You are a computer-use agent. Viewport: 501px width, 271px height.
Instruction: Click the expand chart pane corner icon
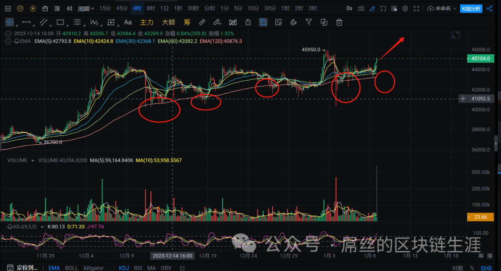click(x=456, y=35)
